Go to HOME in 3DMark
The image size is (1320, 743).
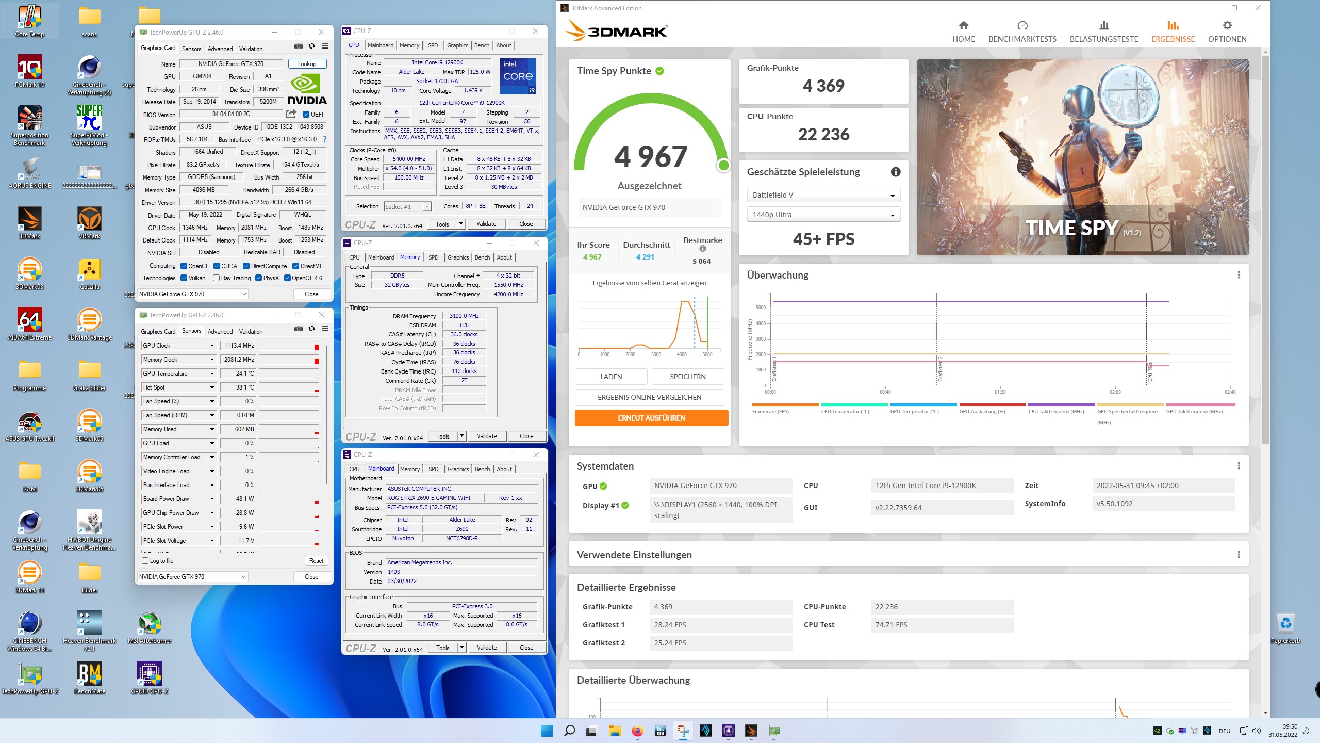coord(963,31)
